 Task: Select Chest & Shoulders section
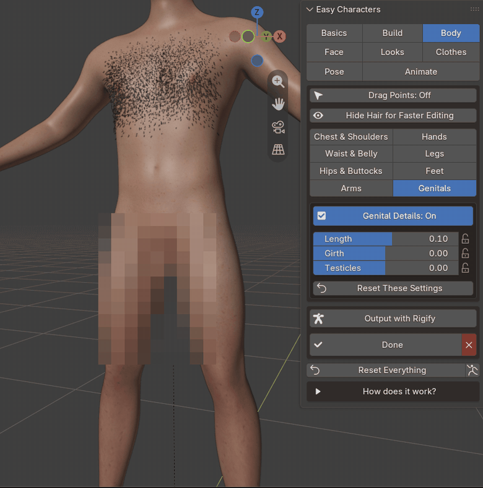[x=351, y=137]
